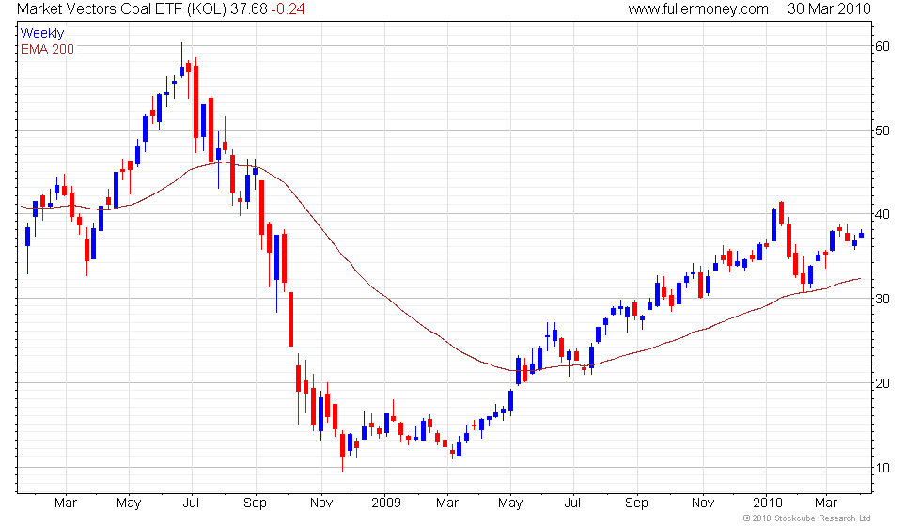Click the first 'Mar' label on time axis

(65, 503)
